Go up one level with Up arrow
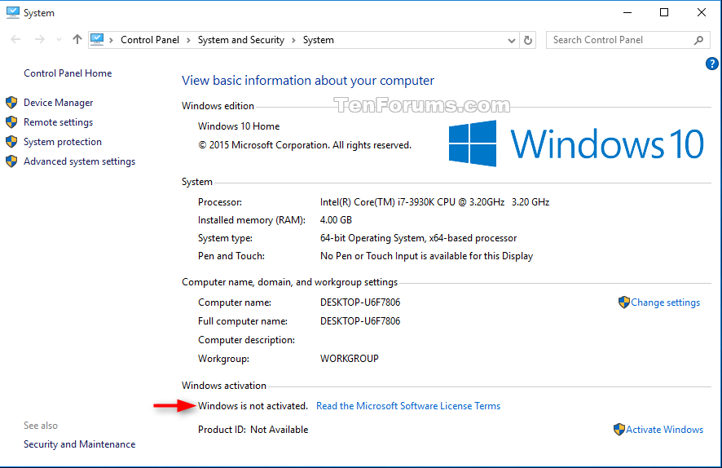Screen dimensions: 722x468 point(77,40)
